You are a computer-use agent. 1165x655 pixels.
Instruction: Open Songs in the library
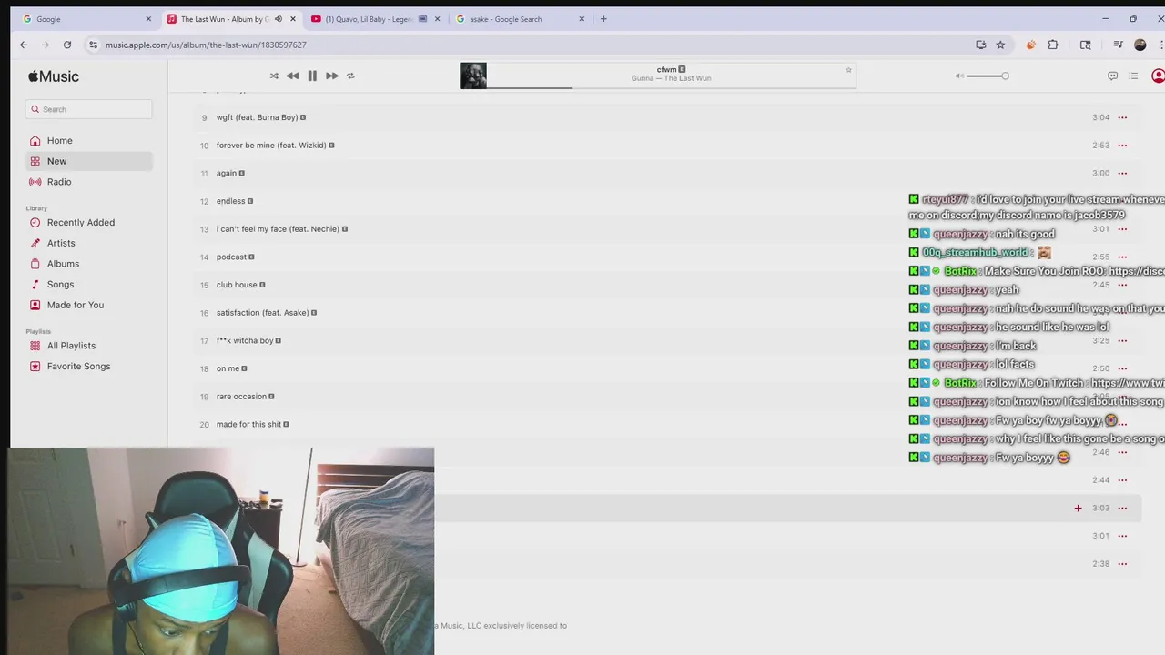pos(89,285)
